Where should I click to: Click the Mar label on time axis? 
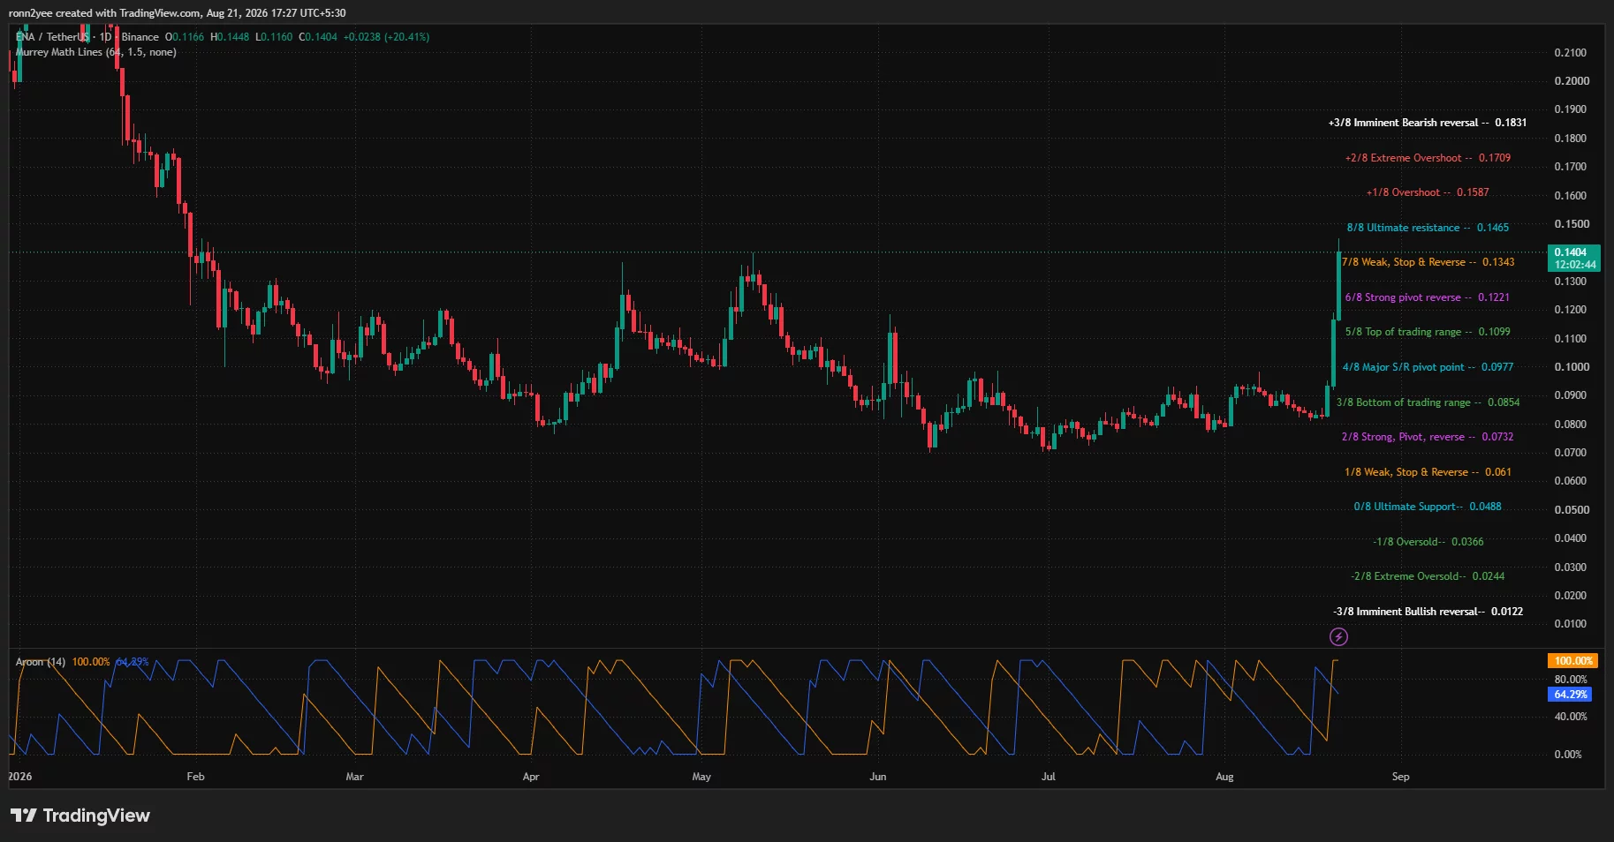click(x=354, y=777)
